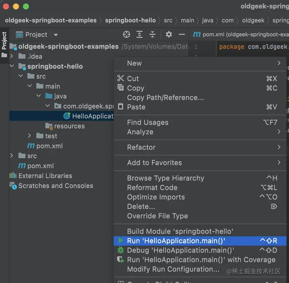This screenshot has height=283, width=289.
Task: Click the Cut scissors icon in context menu
Action: click(120, 78)
